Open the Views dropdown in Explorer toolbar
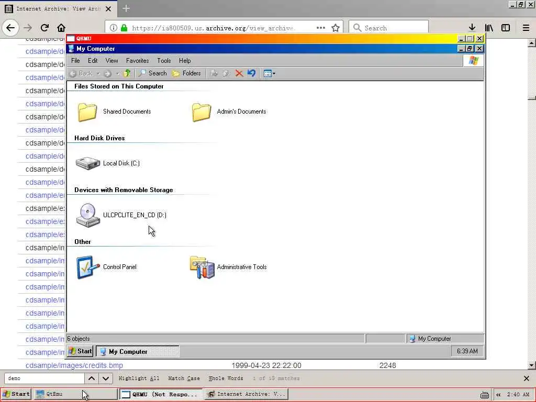Screen dimensions: 536x402 [x=270, y=73]
